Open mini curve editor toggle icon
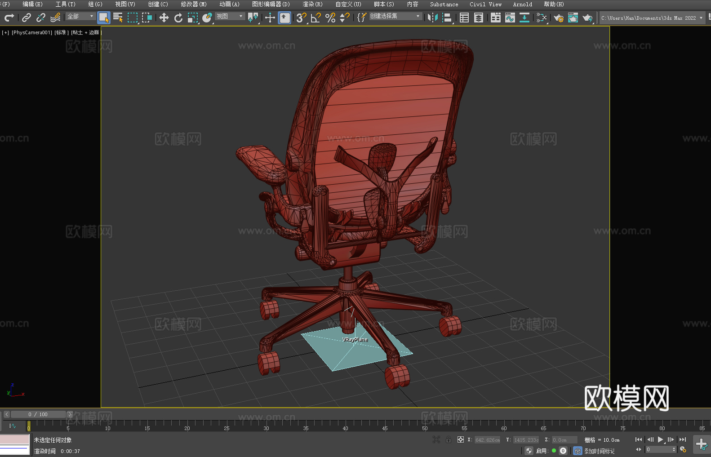This screenshot has height=457, width=711. point(13,426)
